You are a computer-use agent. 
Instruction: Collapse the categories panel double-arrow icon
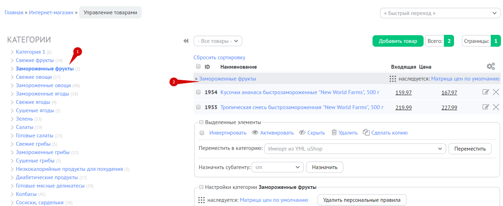point(186,41)
